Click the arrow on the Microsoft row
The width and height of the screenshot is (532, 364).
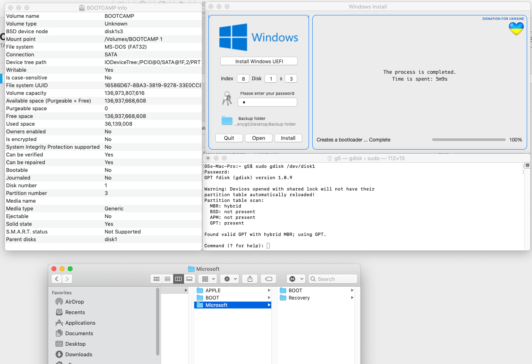click(269, 305)
